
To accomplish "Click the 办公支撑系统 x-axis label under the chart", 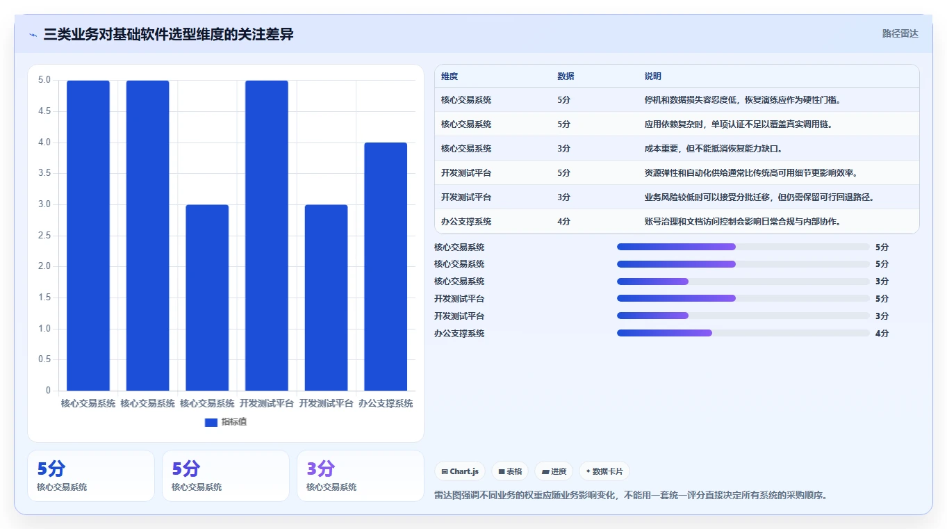I will (386, 403).
